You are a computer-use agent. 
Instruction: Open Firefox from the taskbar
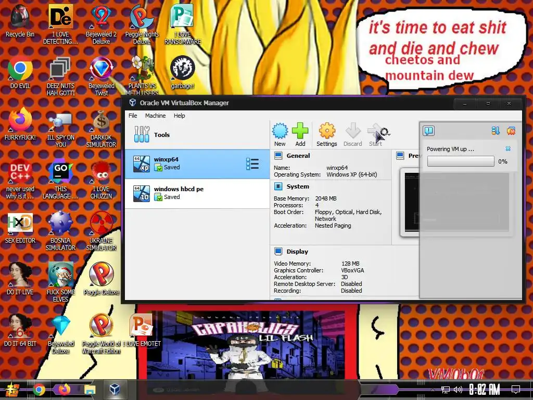pyautogui.click(x=64, y=390)
